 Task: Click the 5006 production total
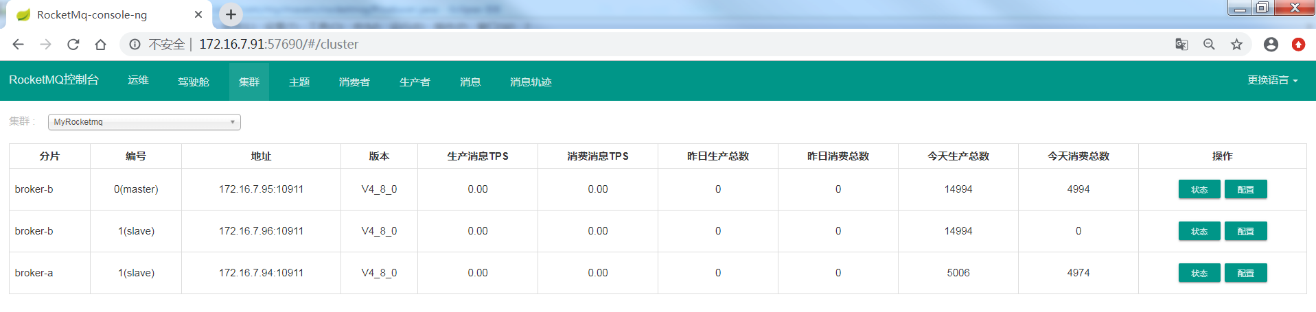click(958, 273)
